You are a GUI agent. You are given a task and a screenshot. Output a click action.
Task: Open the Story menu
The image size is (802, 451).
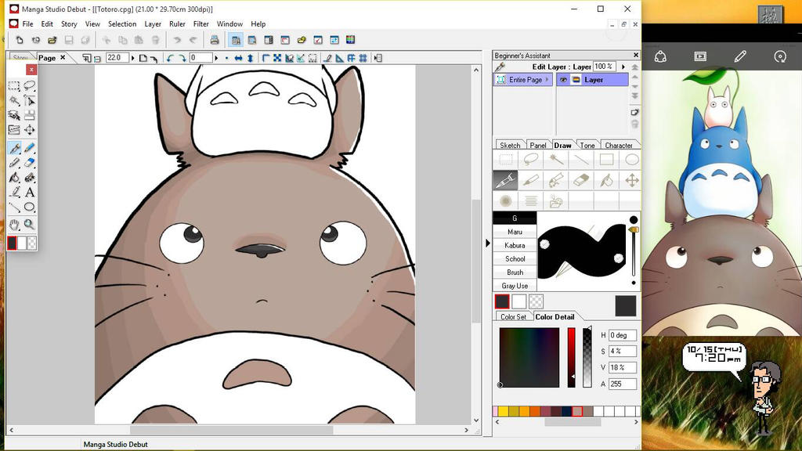(x=69, y=24)
